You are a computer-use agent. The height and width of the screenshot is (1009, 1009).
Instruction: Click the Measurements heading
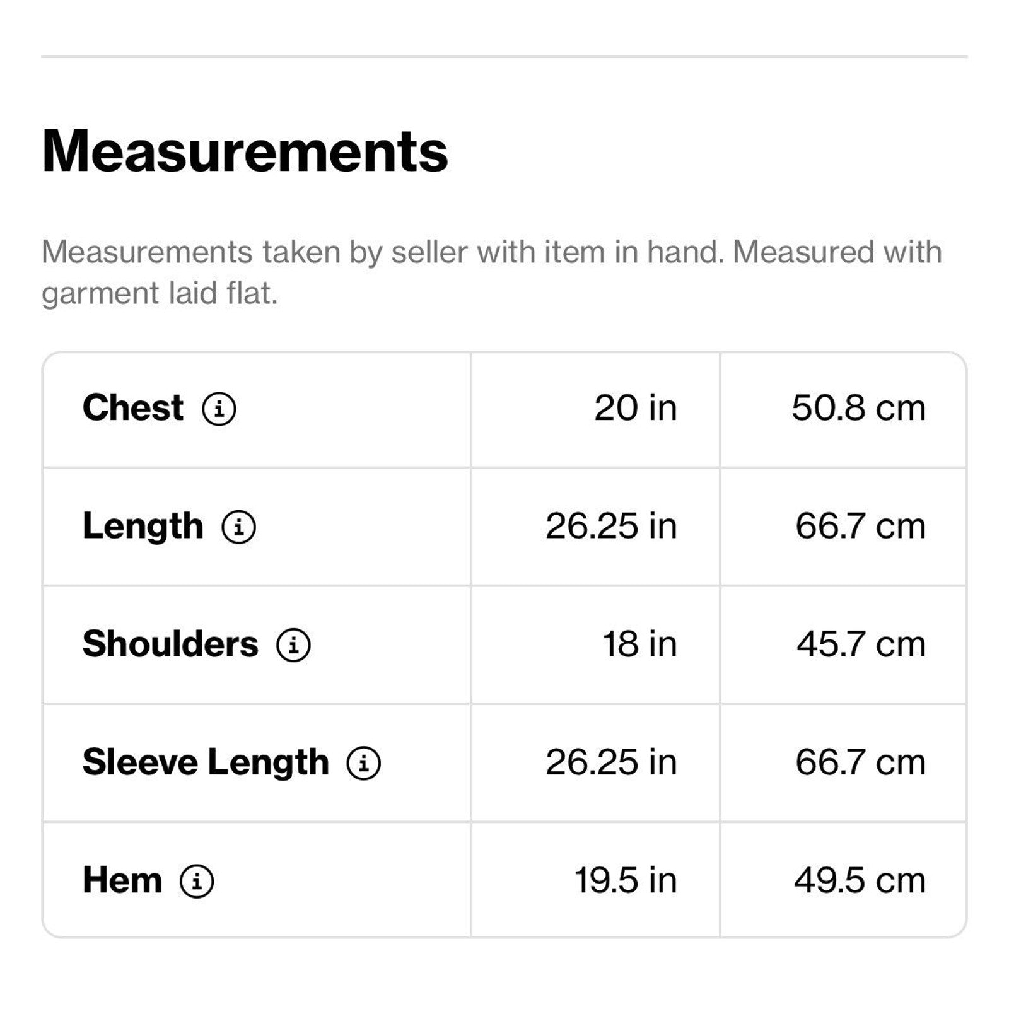pyautogui.click(x=245, y=151)
